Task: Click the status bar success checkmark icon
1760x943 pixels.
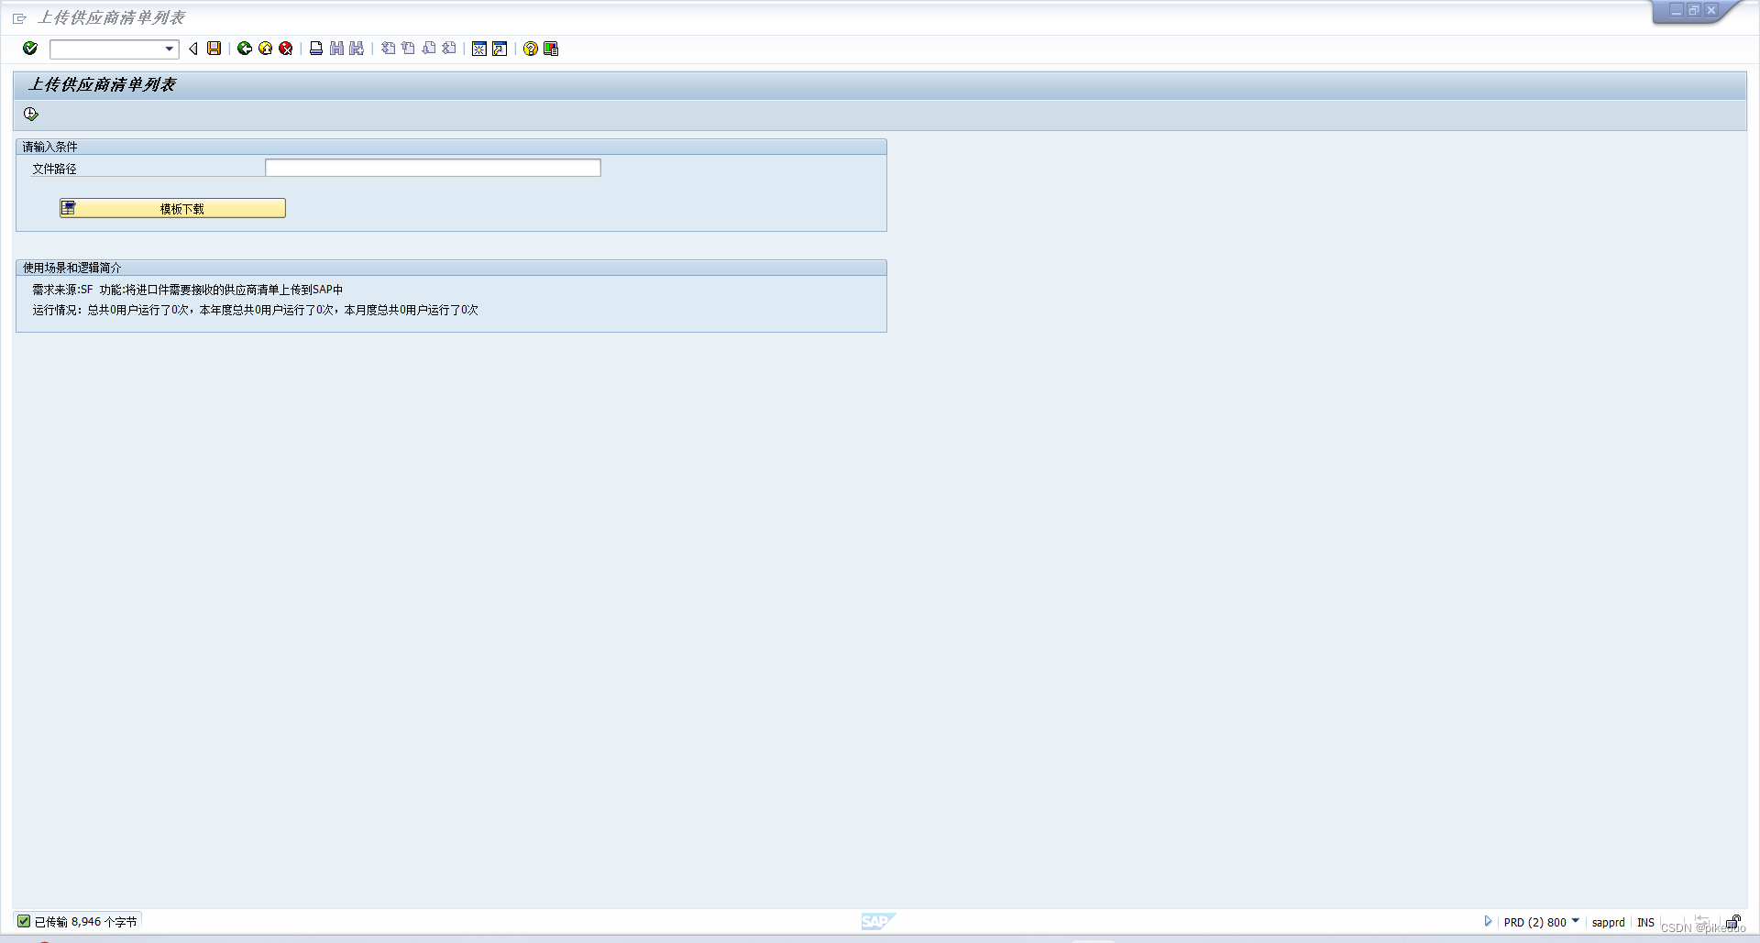Action: [24, 921]
